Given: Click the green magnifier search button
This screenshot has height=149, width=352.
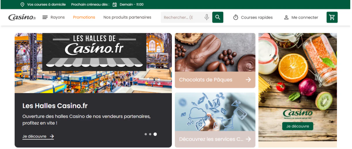Looking at the screenshot, I should click(x=218, y=17).
